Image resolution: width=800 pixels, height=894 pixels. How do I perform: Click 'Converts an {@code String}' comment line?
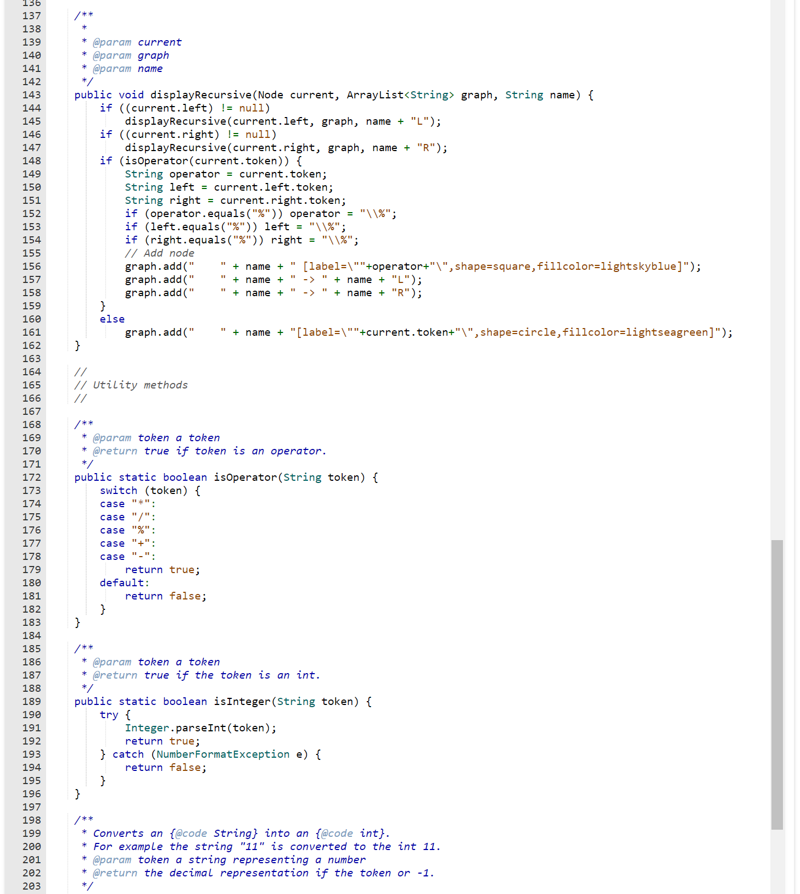tap(241, 834)
